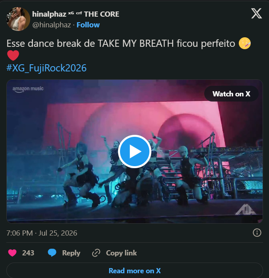The width and height of the screenshot is (269, 278).
Task: Open hinalphaz profile picture
Action: click(18, 19)
